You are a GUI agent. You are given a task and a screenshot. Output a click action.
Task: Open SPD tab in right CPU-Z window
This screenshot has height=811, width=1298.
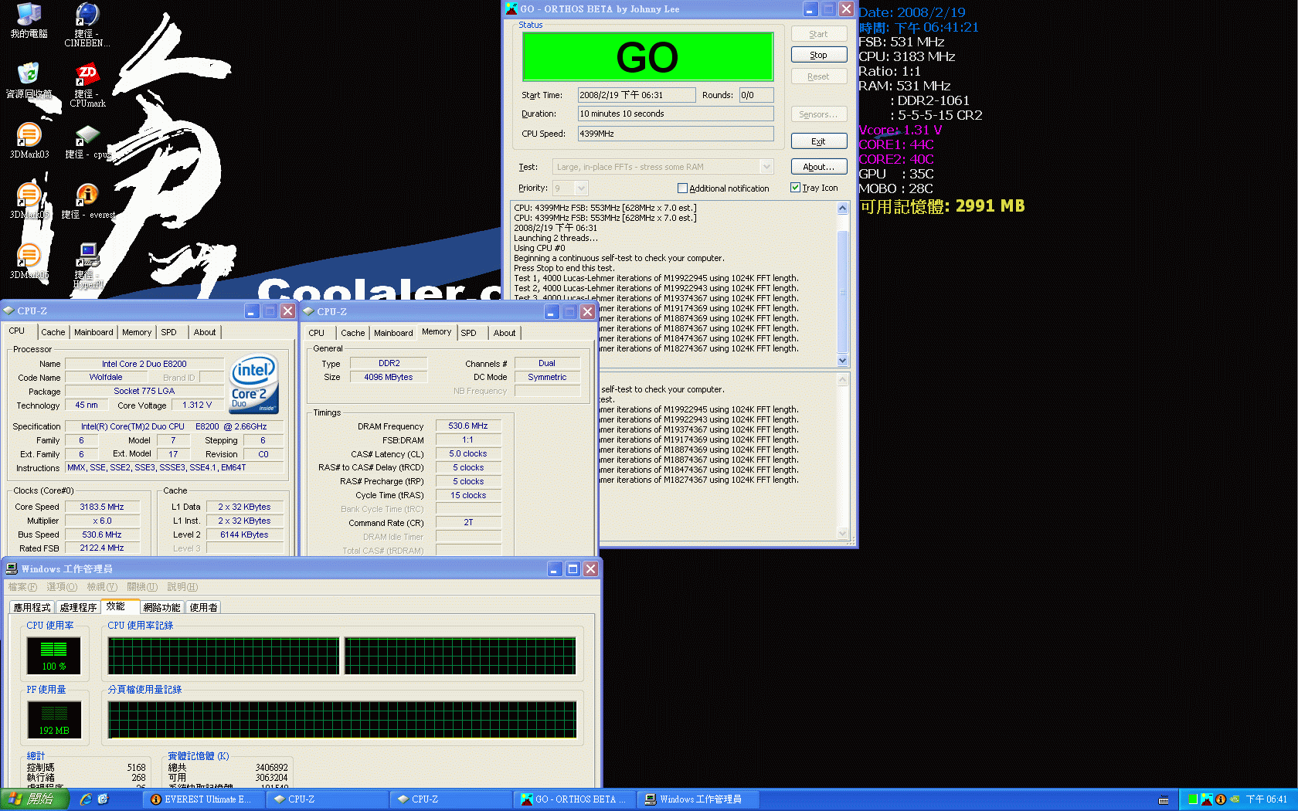tap(469, 333)
